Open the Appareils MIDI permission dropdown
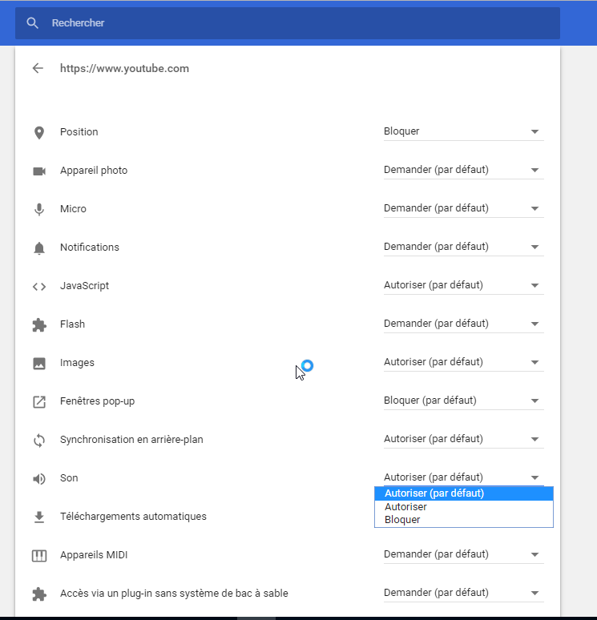 463,554
